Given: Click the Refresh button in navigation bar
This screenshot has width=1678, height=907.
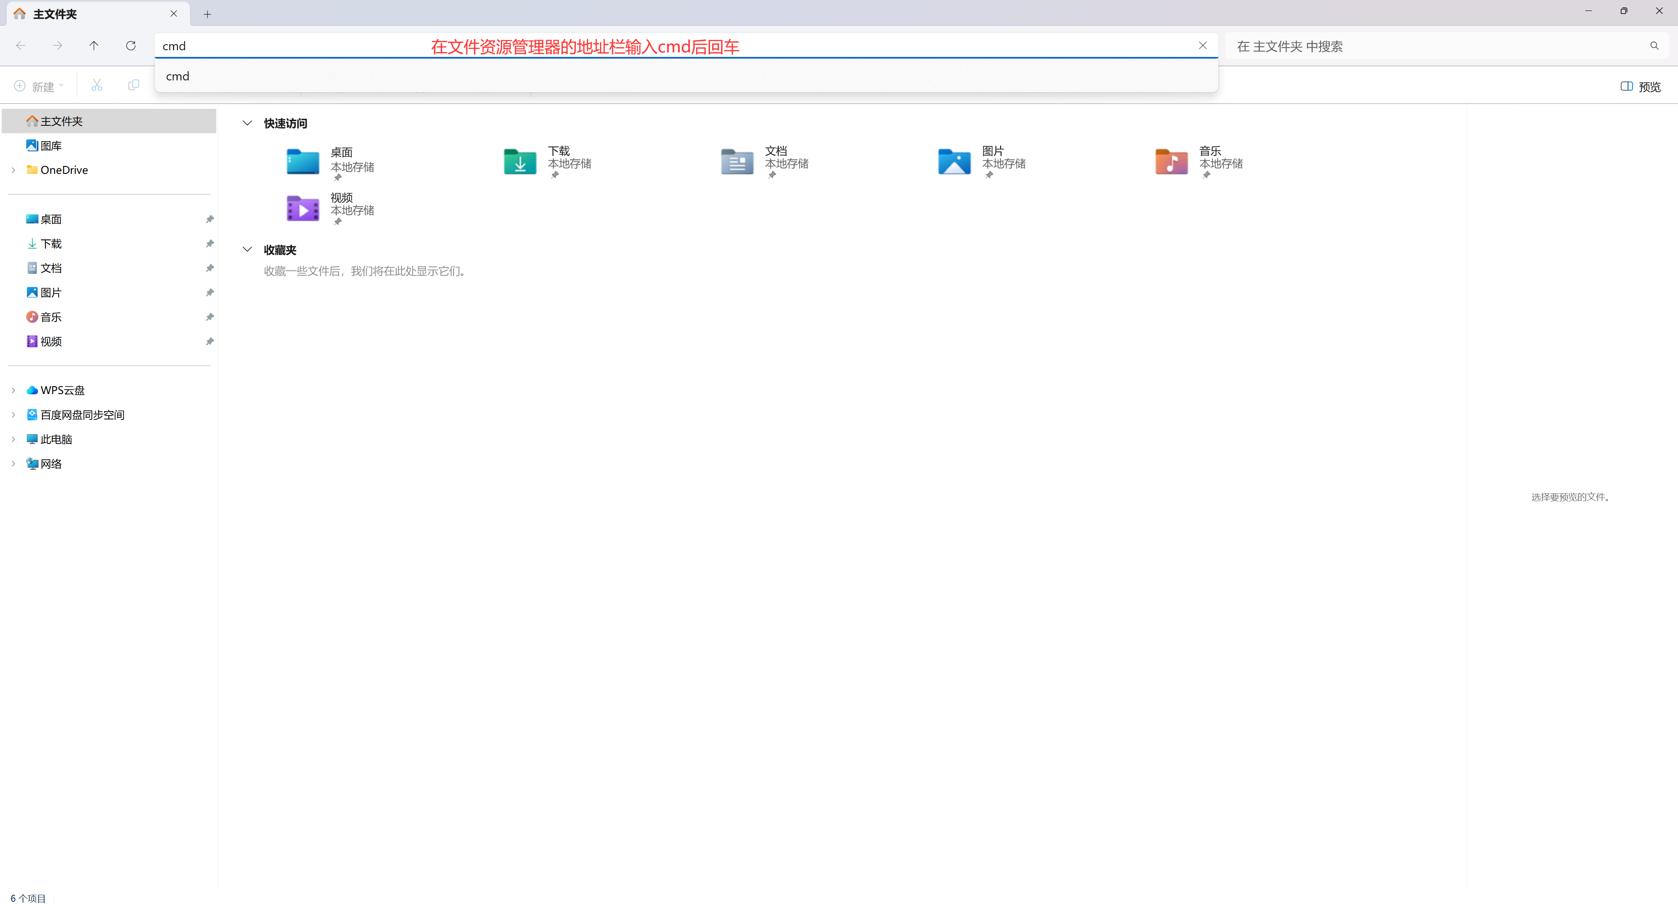Looking at the screenshot, I should coord(131,45).
